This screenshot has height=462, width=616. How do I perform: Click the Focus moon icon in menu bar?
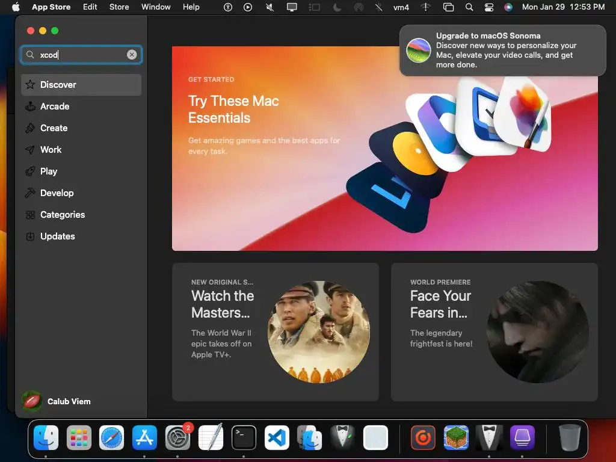(337, 7)
